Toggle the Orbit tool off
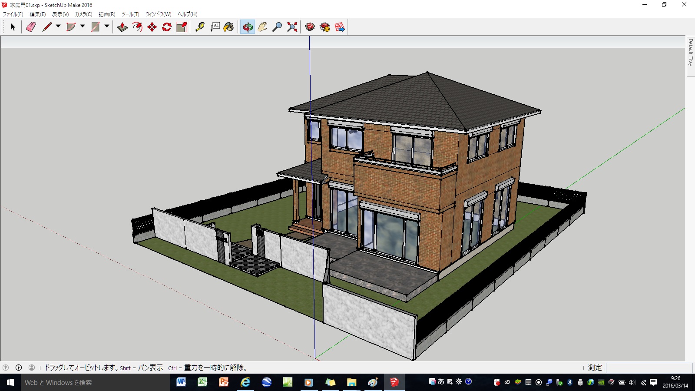Viewport: 695px width, 391px height. pos(248,27)
